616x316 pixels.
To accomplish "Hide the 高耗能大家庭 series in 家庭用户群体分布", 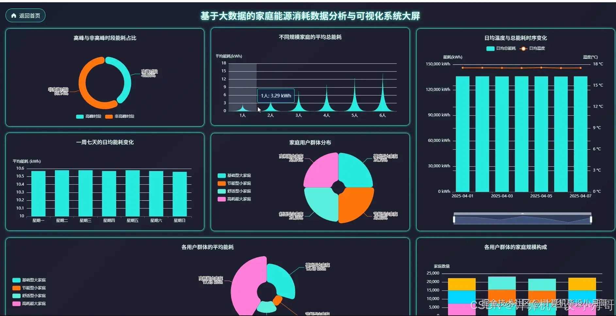I will (221, 199).
